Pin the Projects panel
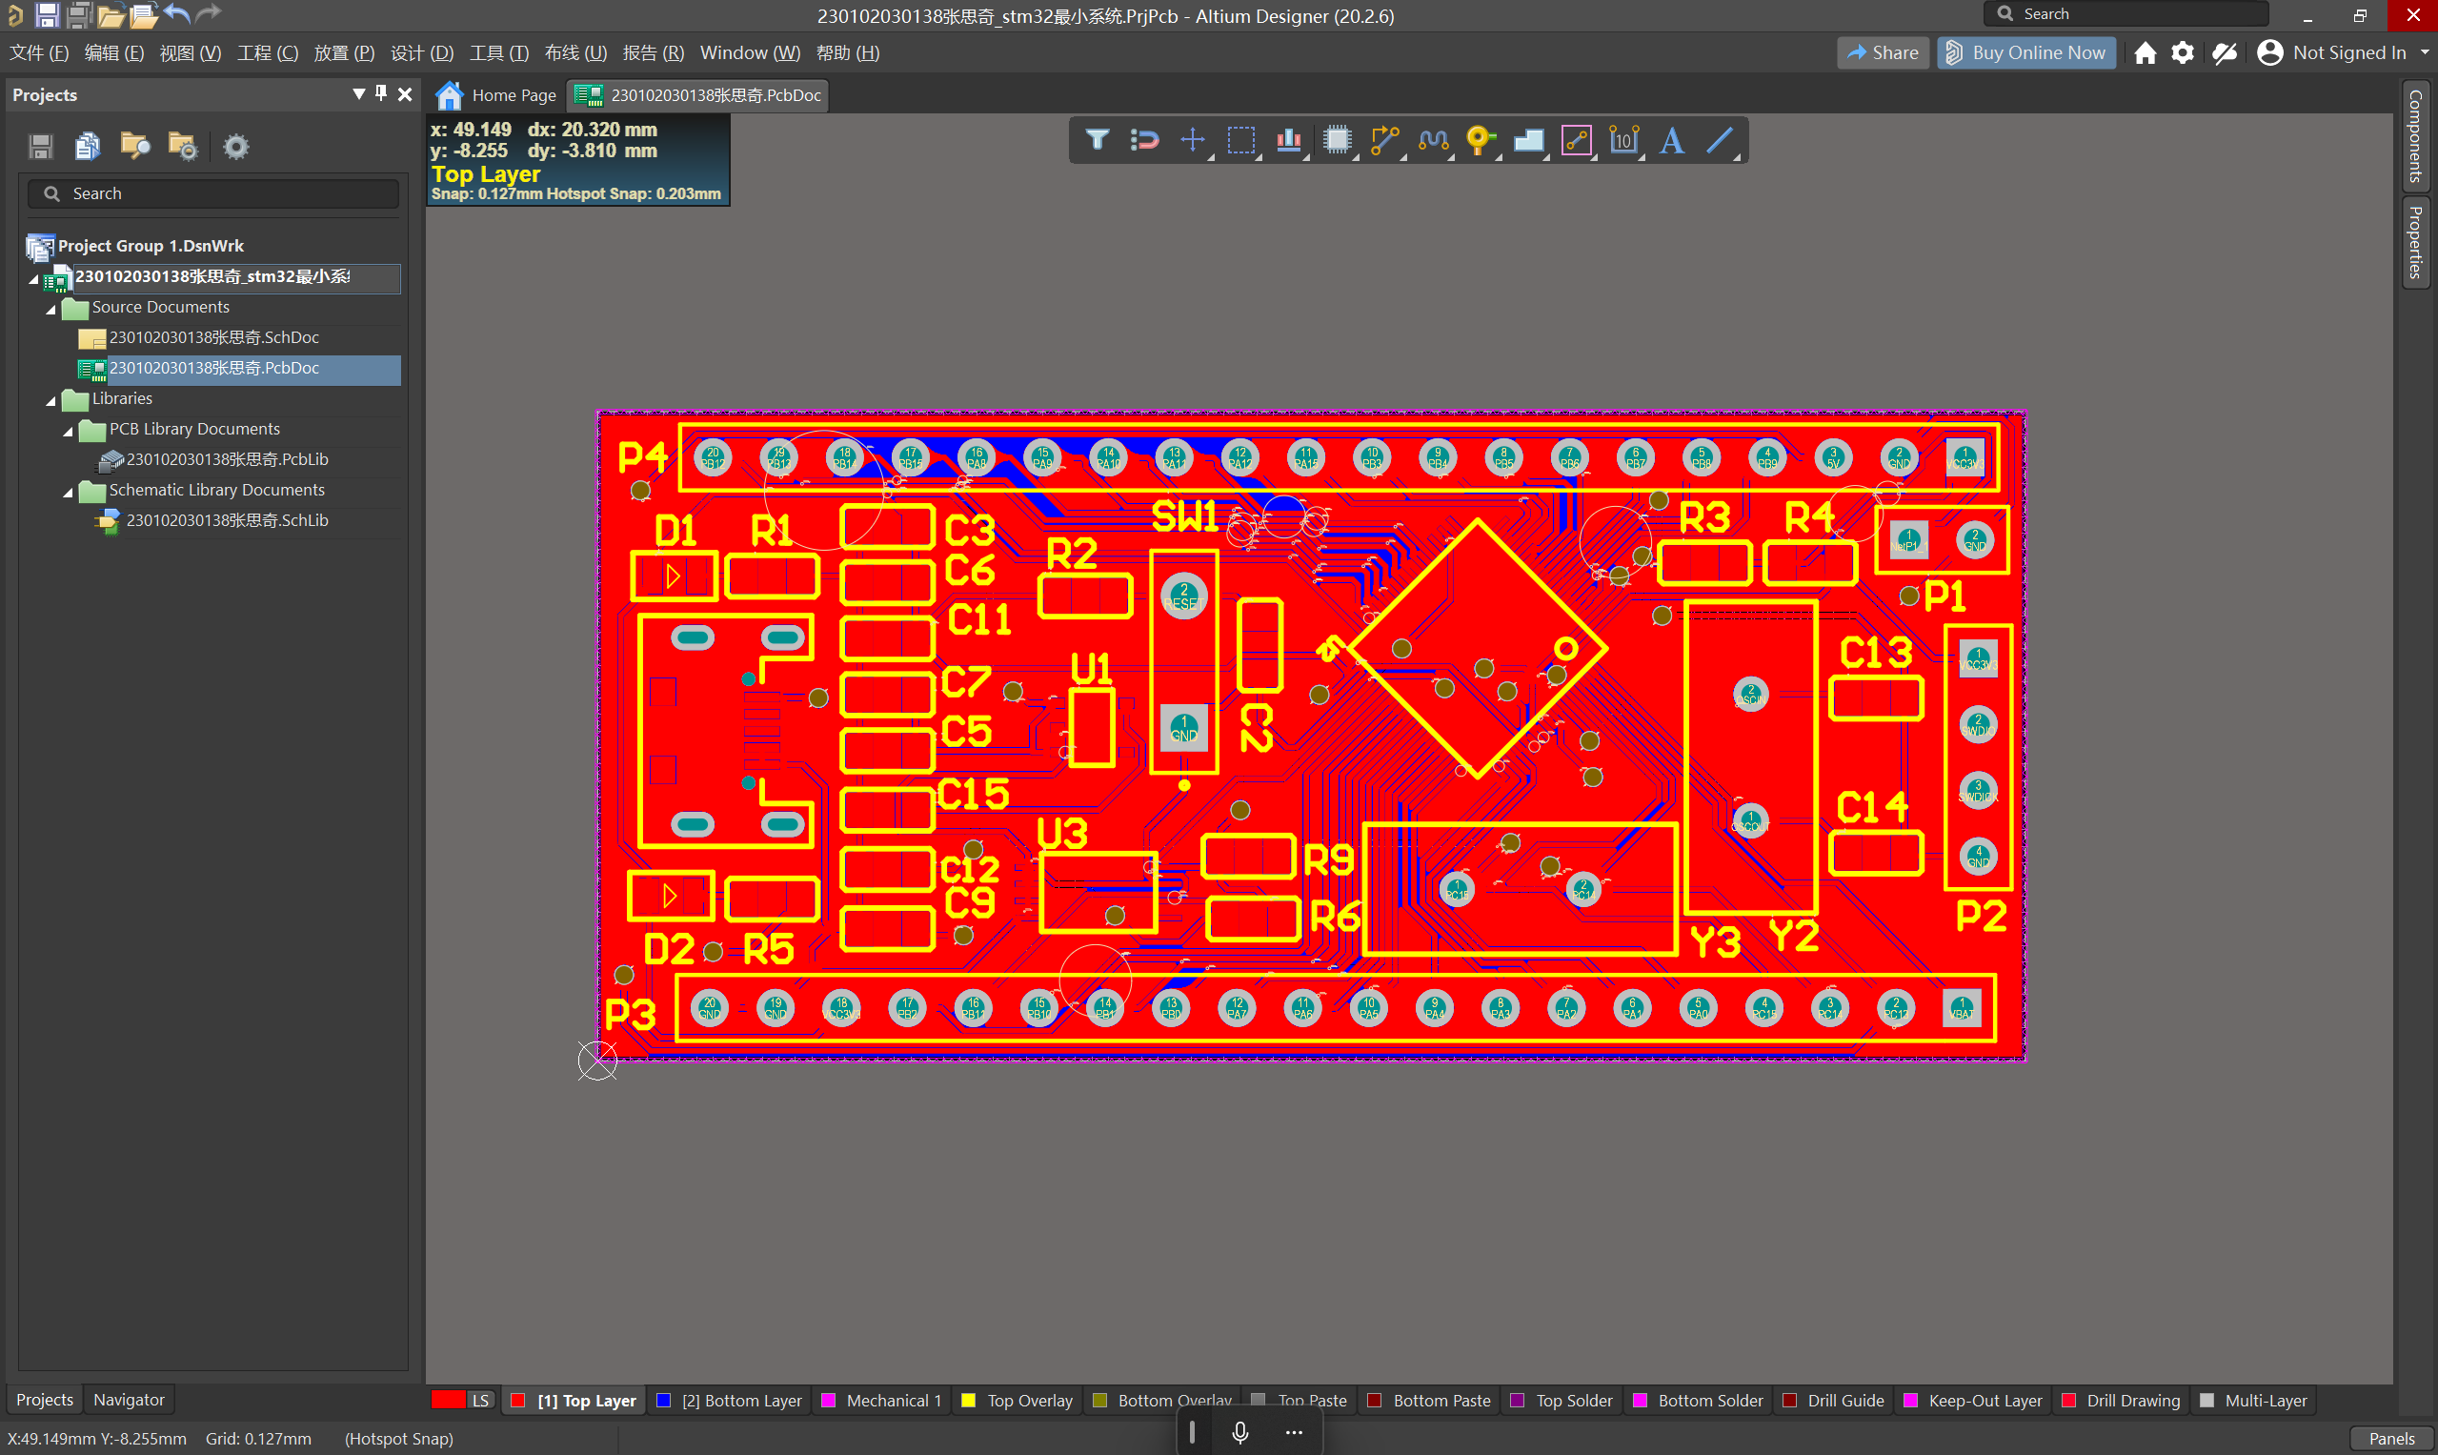Viewport: 2438px width, 1455px height. click(381, 93)
